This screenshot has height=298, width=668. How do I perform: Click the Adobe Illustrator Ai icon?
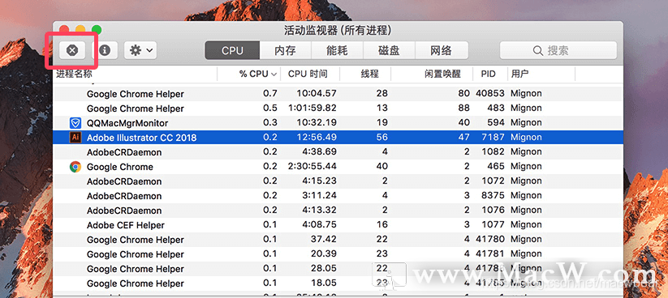[x=75, y=138]
